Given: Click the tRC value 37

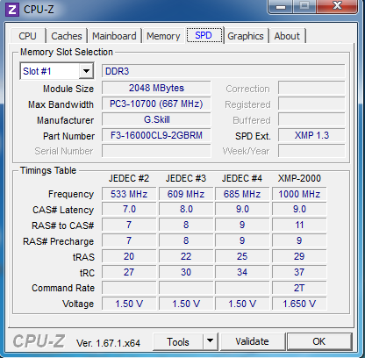Looking at the screenshot, I should 299,272.
